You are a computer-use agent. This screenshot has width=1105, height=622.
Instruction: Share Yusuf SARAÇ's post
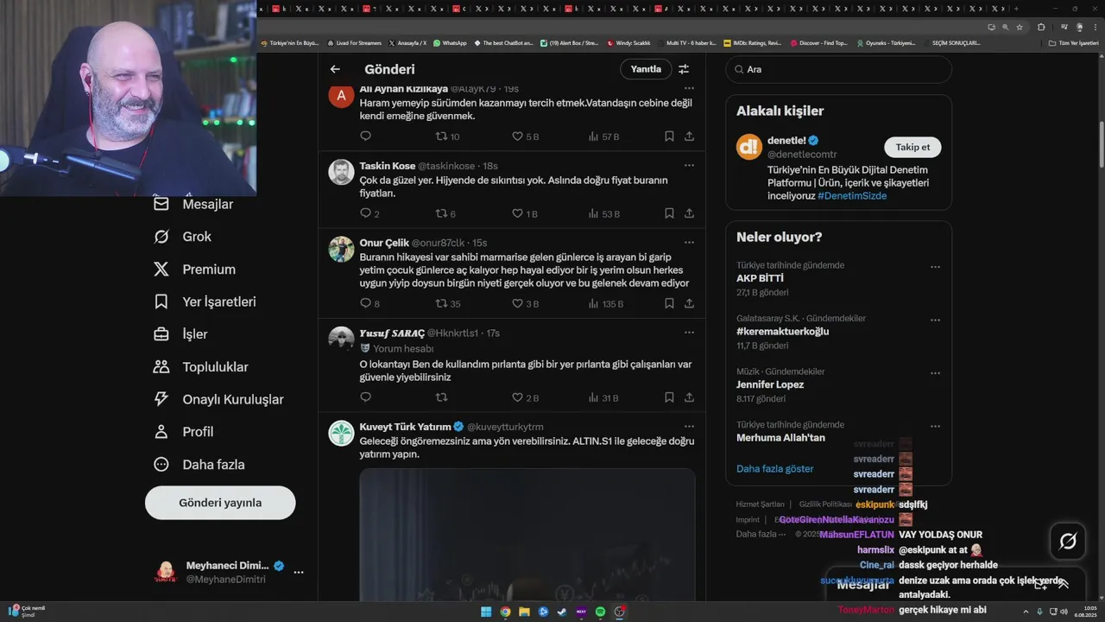(689, 397)
